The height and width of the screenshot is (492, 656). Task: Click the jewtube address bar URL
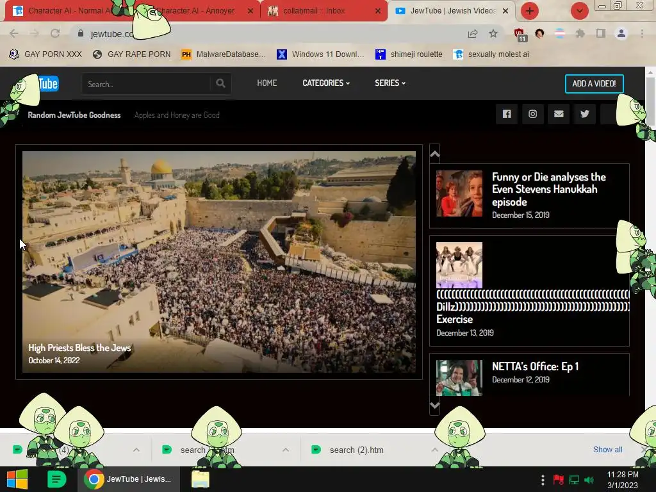[111, 34]
